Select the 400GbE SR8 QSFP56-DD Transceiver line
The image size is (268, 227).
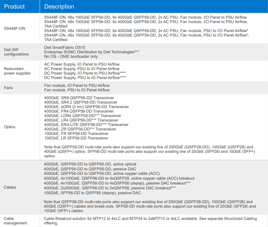[x=79, y=98]
